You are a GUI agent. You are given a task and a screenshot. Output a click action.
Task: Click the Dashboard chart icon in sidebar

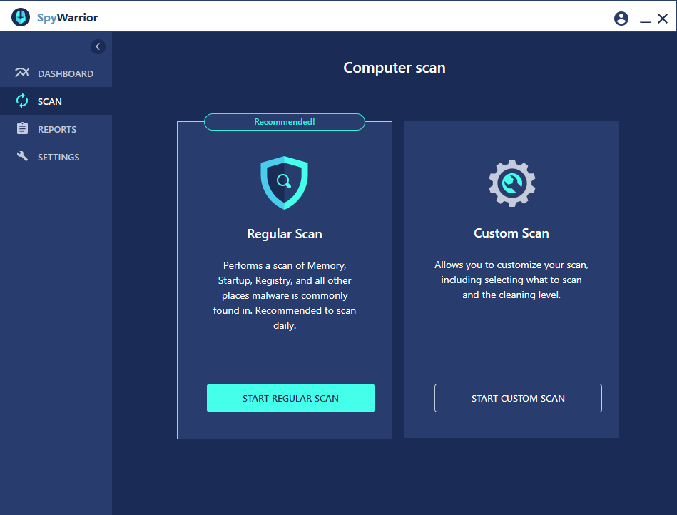click(22, 73)
